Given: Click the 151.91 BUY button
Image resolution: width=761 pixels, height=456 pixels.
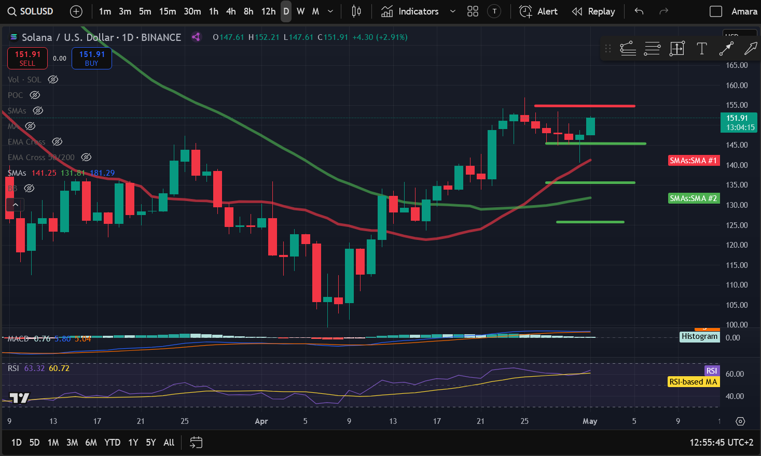Looking at the screenshot, I should coord(91,58).
